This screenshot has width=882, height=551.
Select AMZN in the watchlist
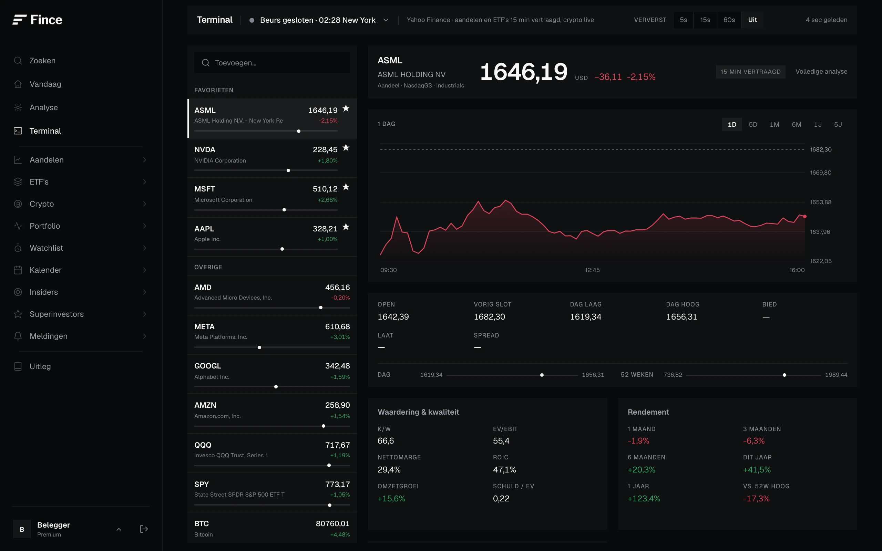point(272,414)
